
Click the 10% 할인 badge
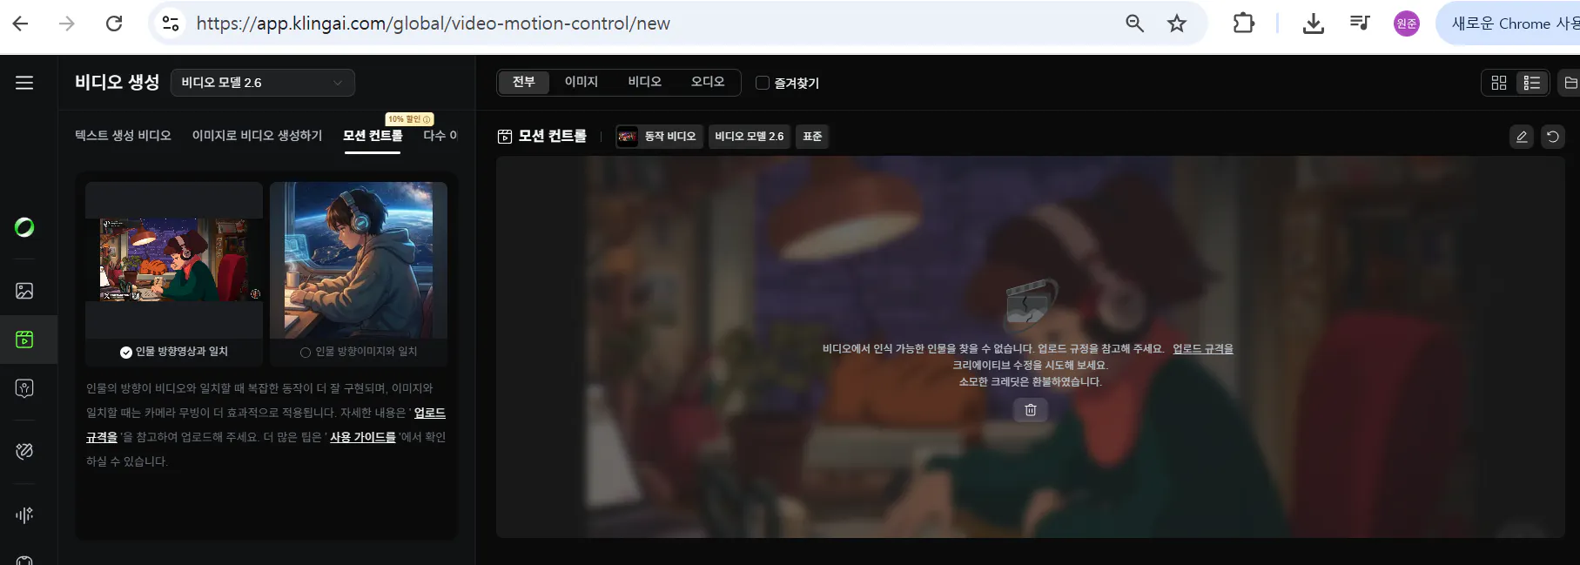pos(409,119)
